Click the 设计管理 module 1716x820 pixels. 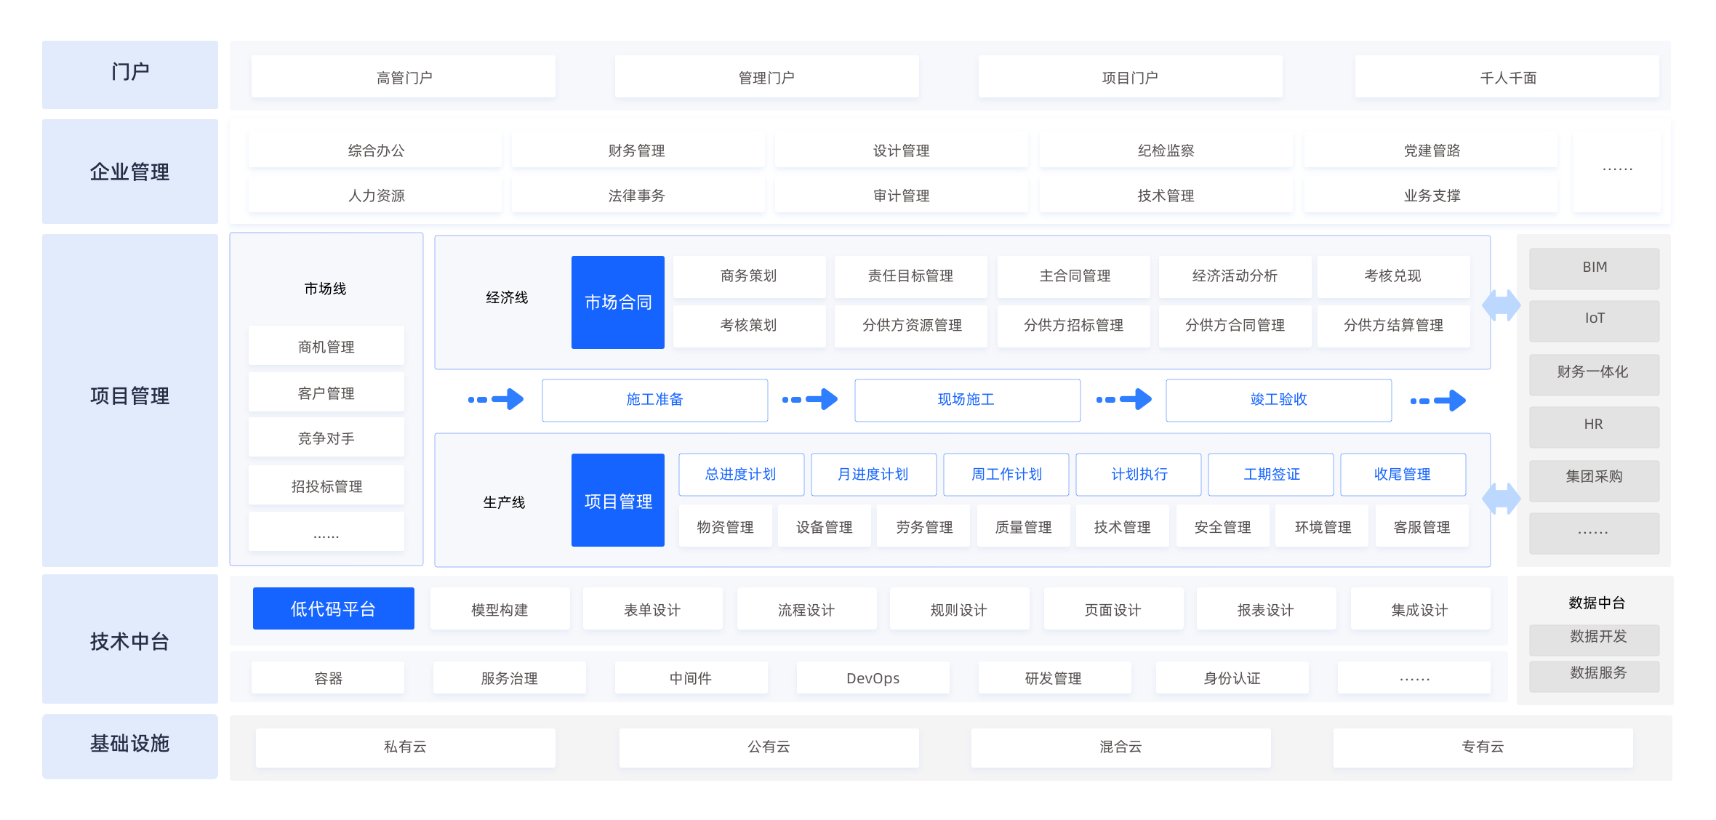click(902, 150)
